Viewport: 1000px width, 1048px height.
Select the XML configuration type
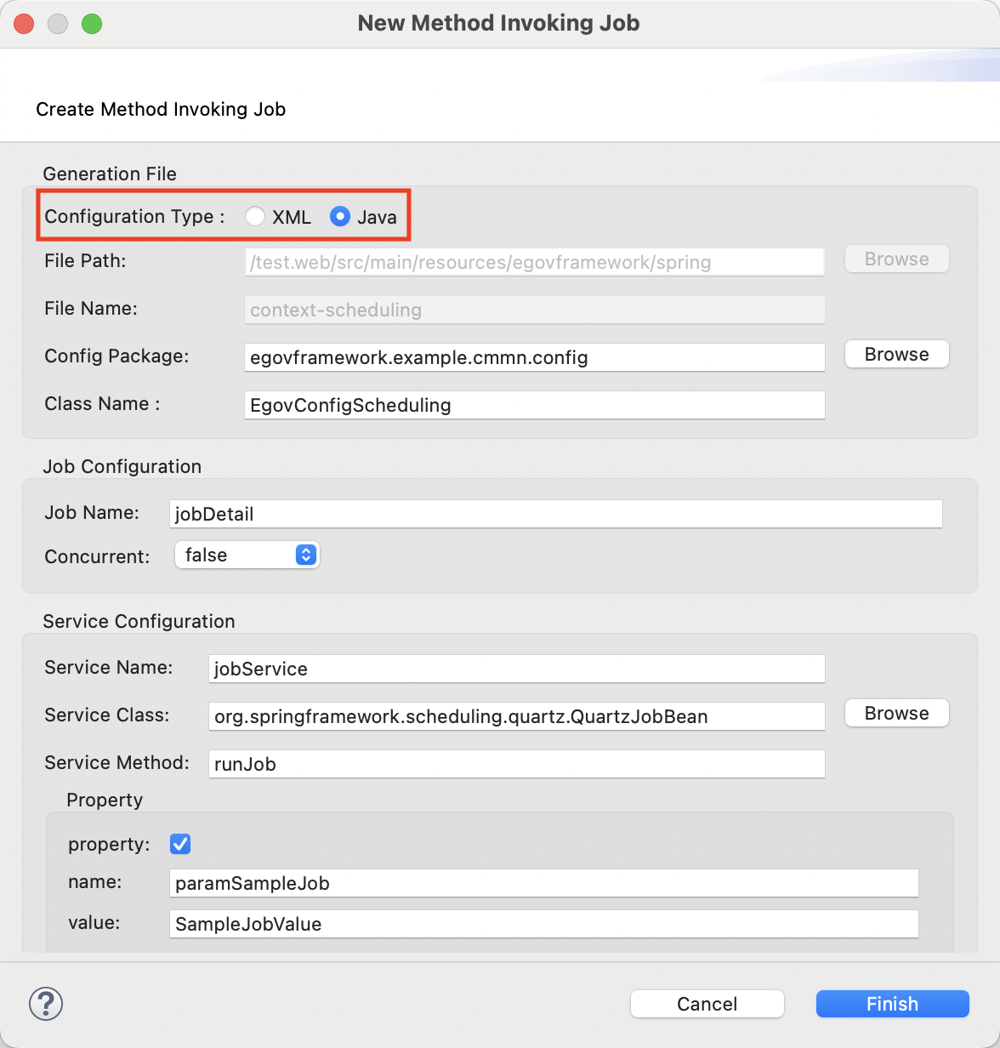pos(255,217)
